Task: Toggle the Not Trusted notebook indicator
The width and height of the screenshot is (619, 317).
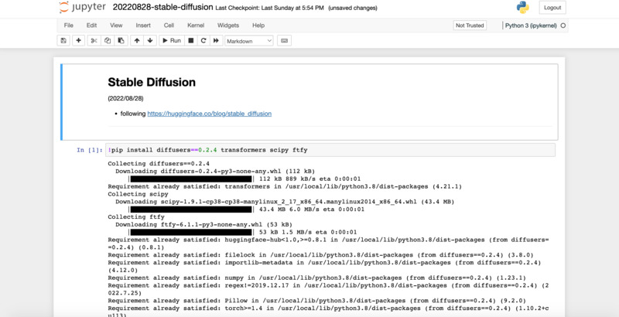Action: tap(470, 25)
